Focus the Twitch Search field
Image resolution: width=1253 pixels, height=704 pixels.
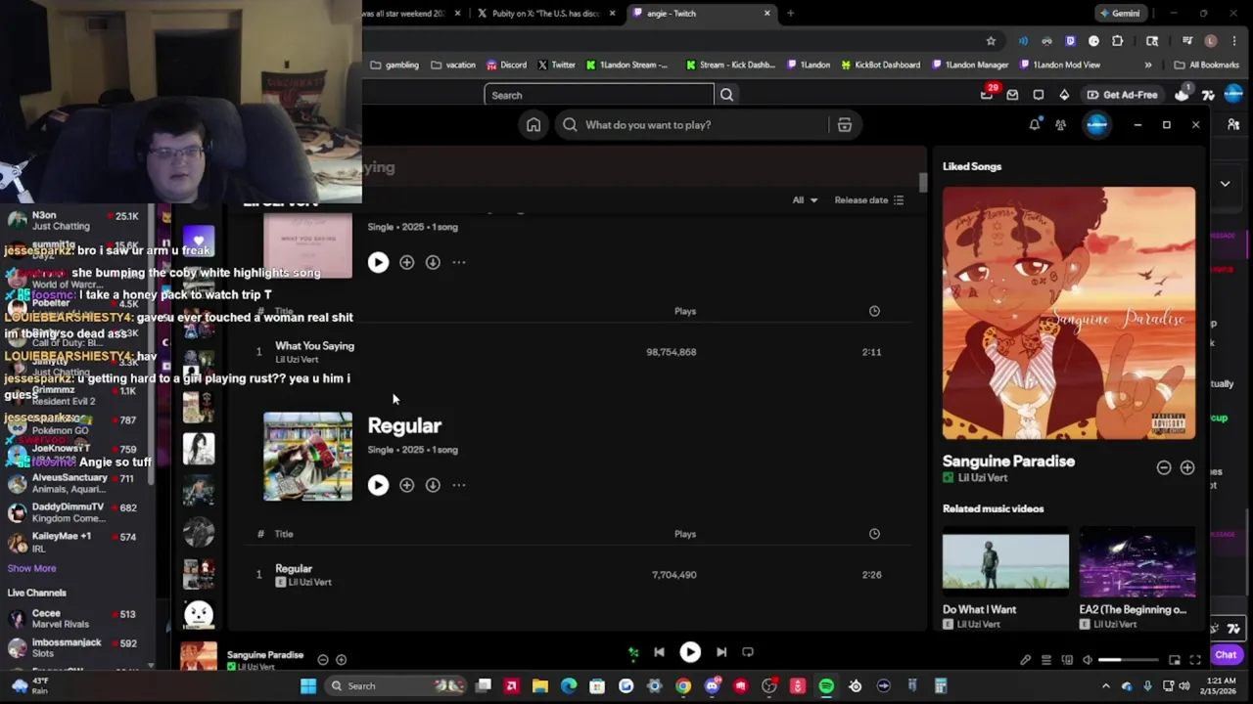pos(599,95)
